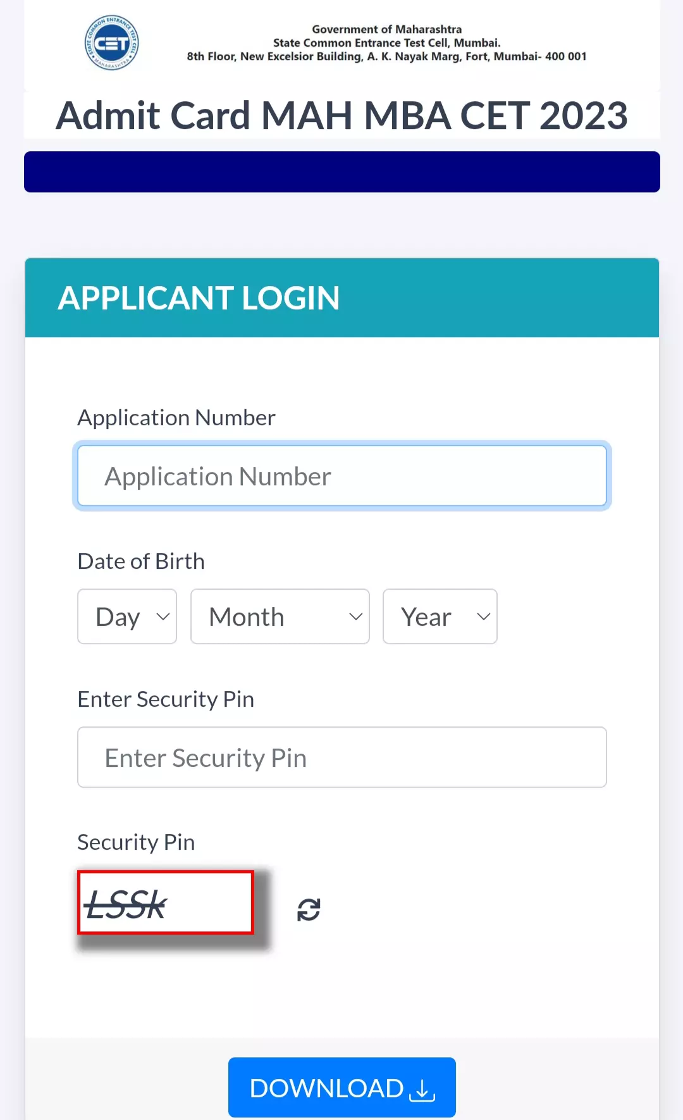Image resolution: width=683 pixels, height=1120 pixels.
Task: Click the Enter Security Pin label
Action: pyautogui.click(x=166, y=699)
